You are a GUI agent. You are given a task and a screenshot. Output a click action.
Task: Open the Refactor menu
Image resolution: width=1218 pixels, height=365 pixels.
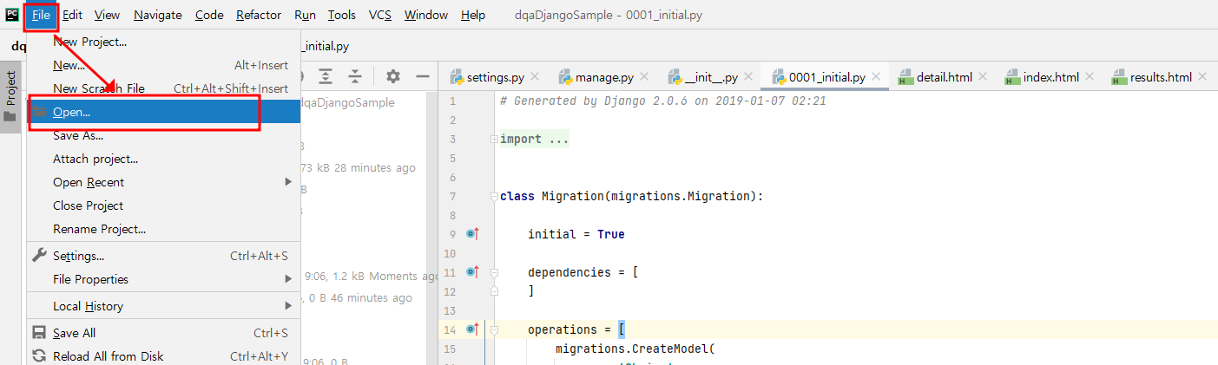pyautogui.click(x=259, y=15)
